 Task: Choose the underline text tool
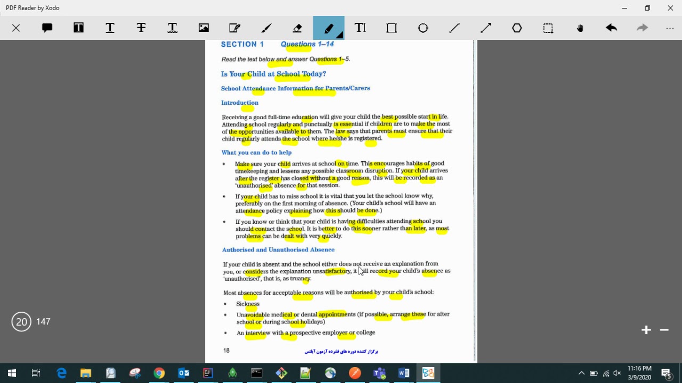[x=110, y=28]
